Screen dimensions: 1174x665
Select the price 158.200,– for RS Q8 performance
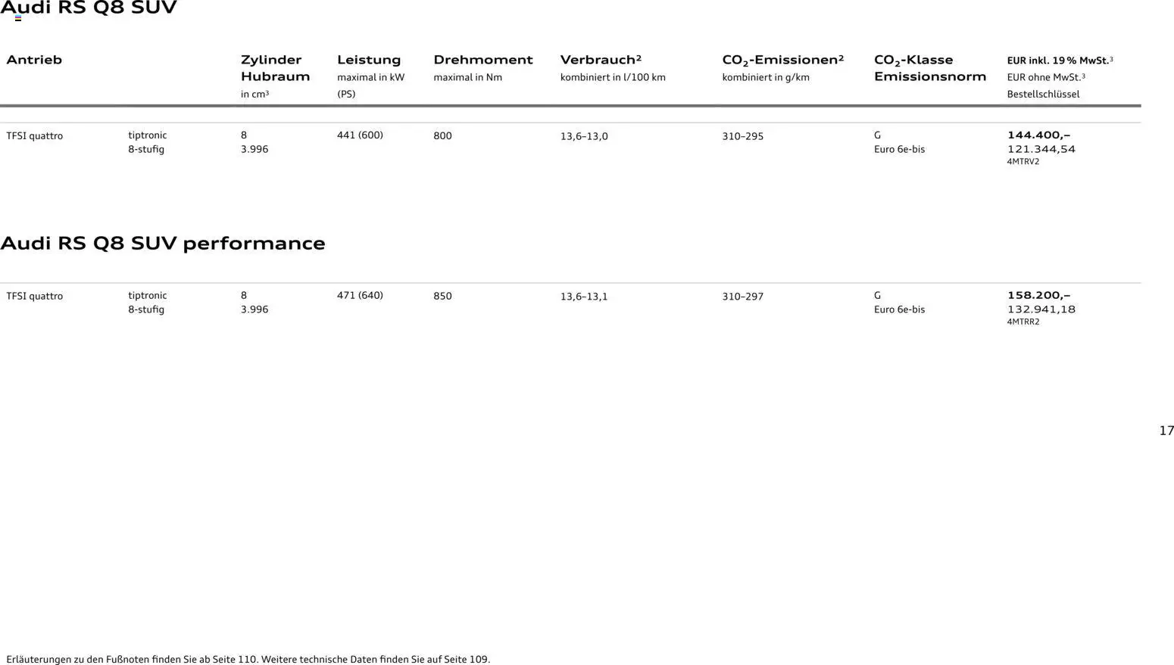(x=1038, y=296)
